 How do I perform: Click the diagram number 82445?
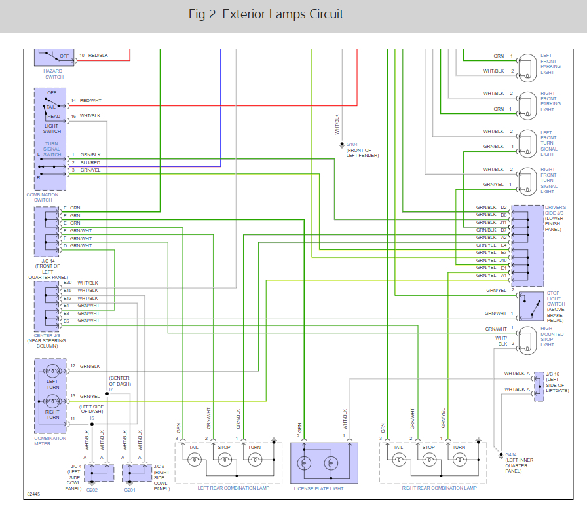point(33,494)
